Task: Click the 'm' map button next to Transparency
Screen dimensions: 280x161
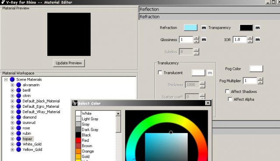Action: click(258, 28)
